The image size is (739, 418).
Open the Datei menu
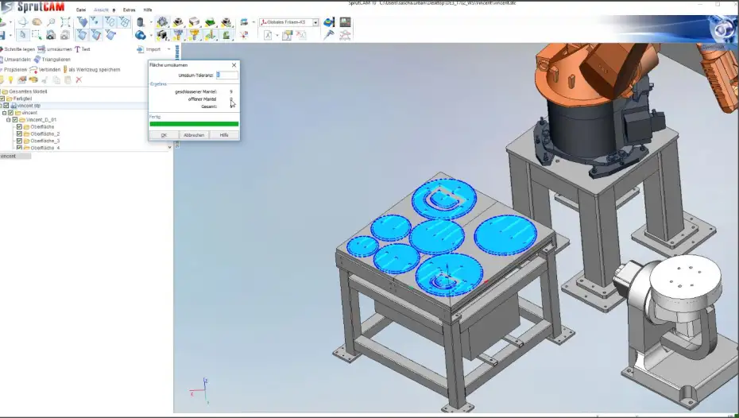click(81, 10)
